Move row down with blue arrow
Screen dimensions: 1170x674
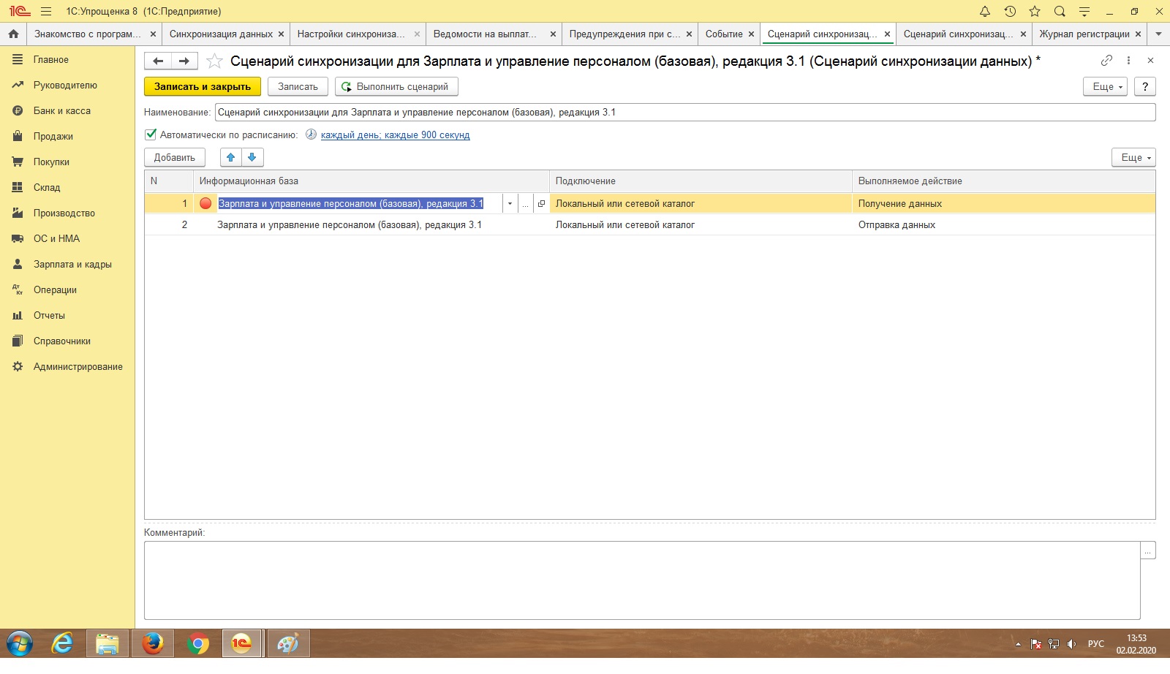[252, 157]
